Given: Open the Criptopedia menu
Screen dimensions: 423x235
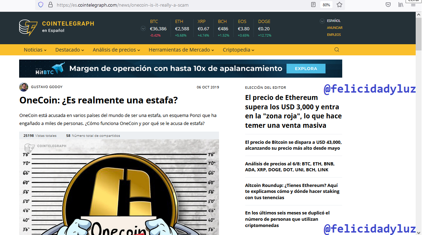Looking at the screenshot, I should click(238, 50).
